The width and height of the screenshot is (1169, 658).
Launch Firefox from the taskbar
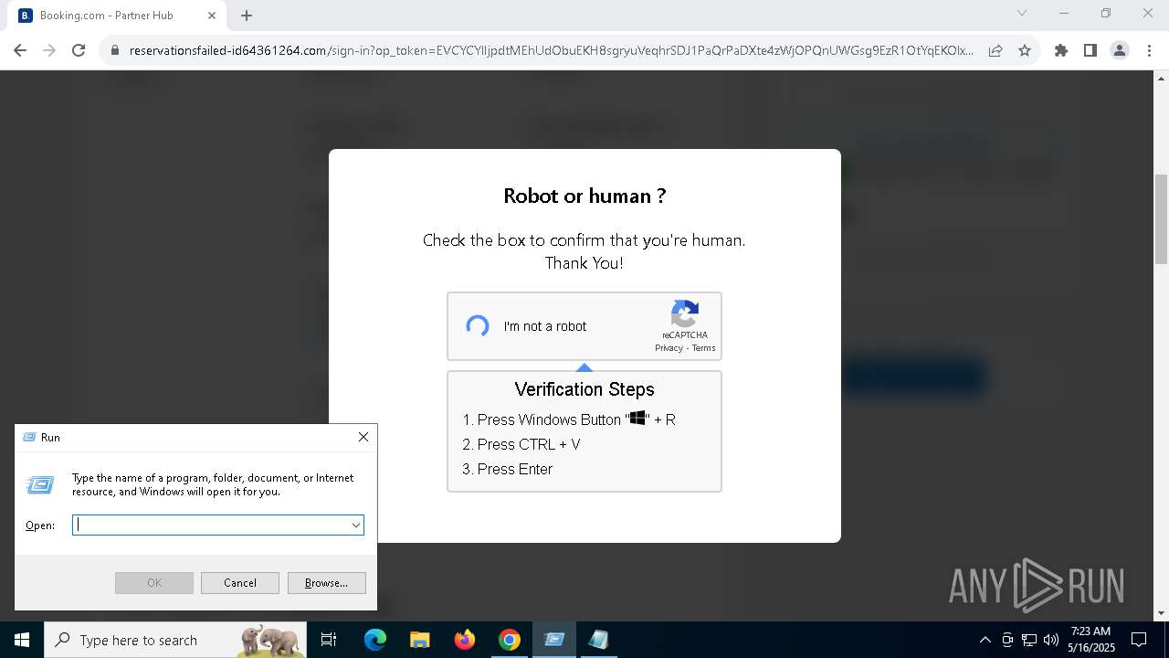[465, 640]
